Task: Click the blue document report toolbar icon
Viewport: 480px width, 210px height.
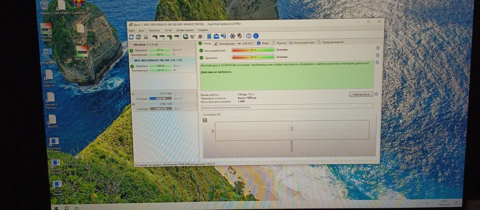Action: point(209,36)
